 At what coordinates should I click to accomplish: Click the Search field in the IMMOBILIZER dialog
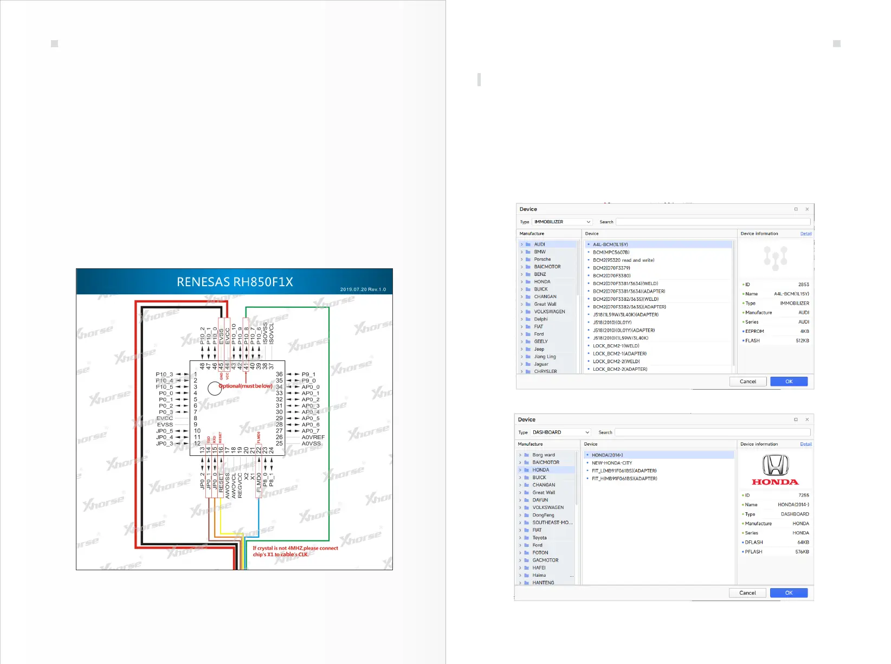[x=713, y=222]
